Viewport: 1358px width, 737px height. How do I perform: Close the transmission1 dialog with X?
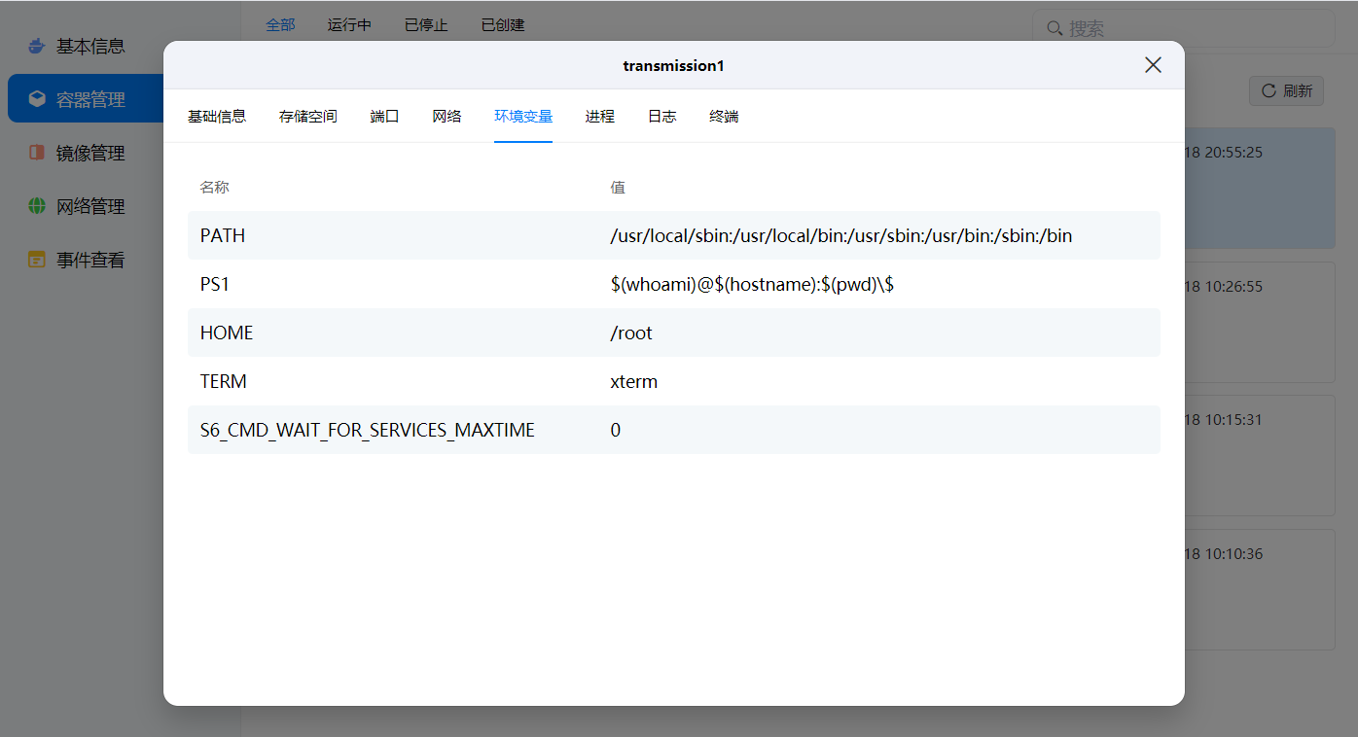1153,65
